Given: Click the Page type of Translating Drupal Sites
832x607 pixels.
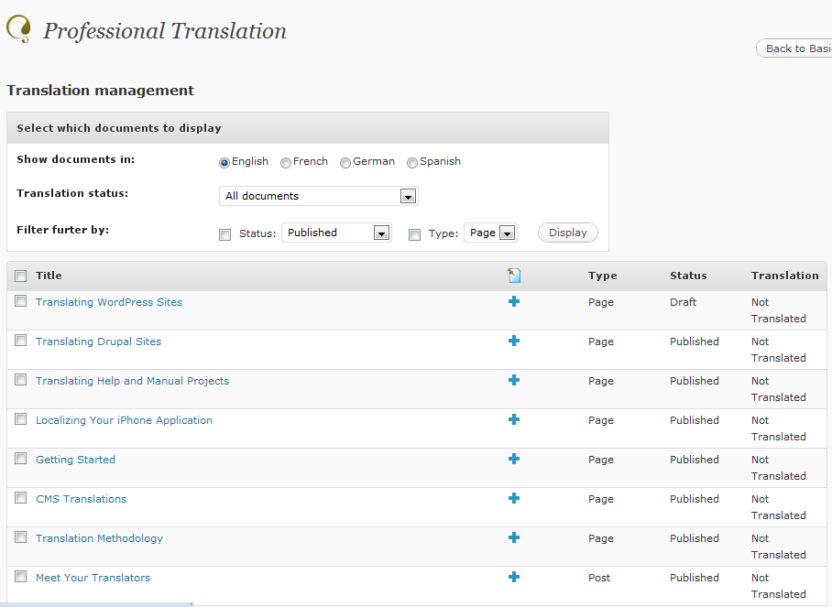Looking at the screenshot, I should click(x=601, y=341).
